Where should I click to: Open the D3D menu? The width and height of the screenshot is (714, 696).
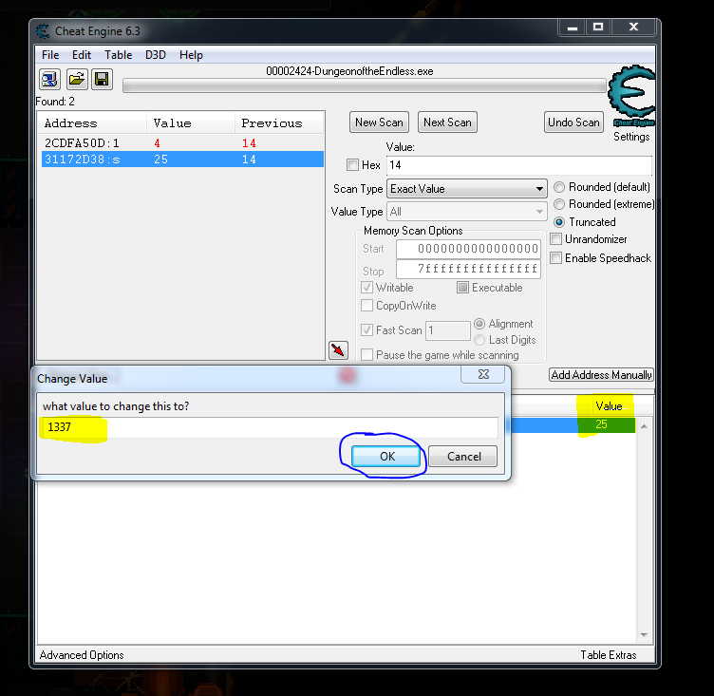[156, 55]
